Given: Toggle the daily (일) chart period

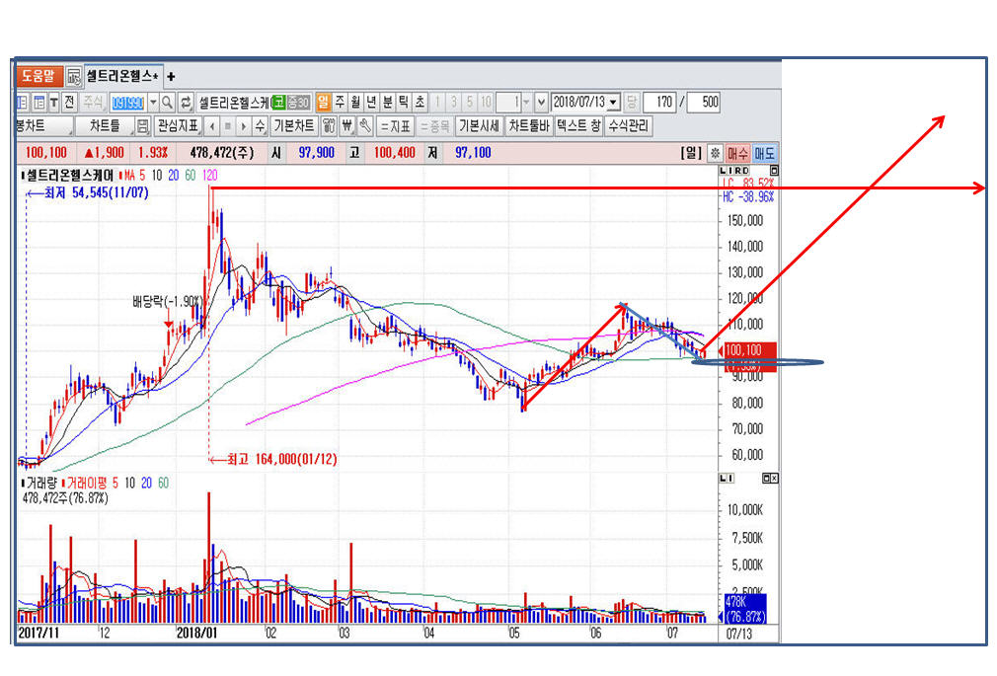Looking at the screenshot, I should (323, 102).
